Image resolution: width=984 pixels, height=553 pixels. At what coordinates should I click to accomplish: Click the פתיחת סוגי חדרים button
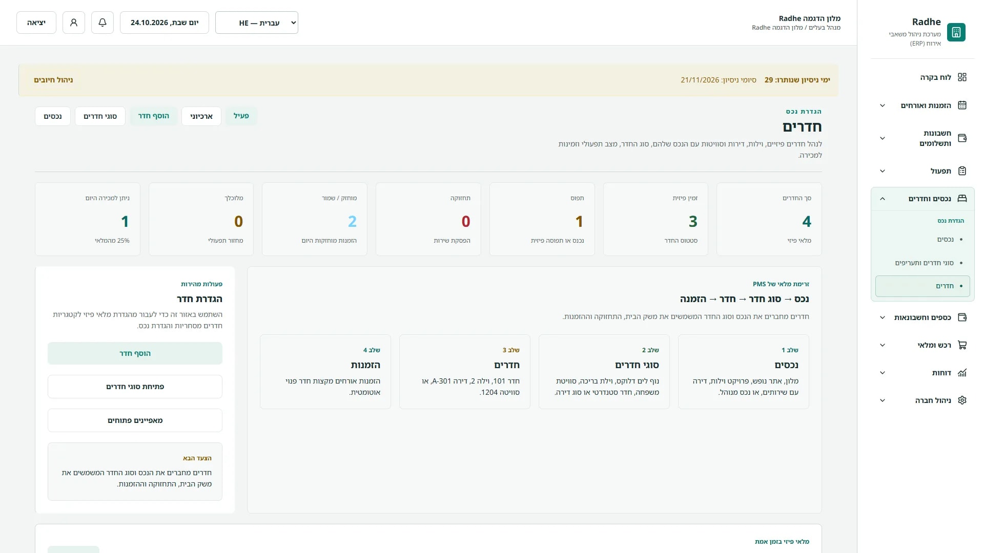click(135, 387)
